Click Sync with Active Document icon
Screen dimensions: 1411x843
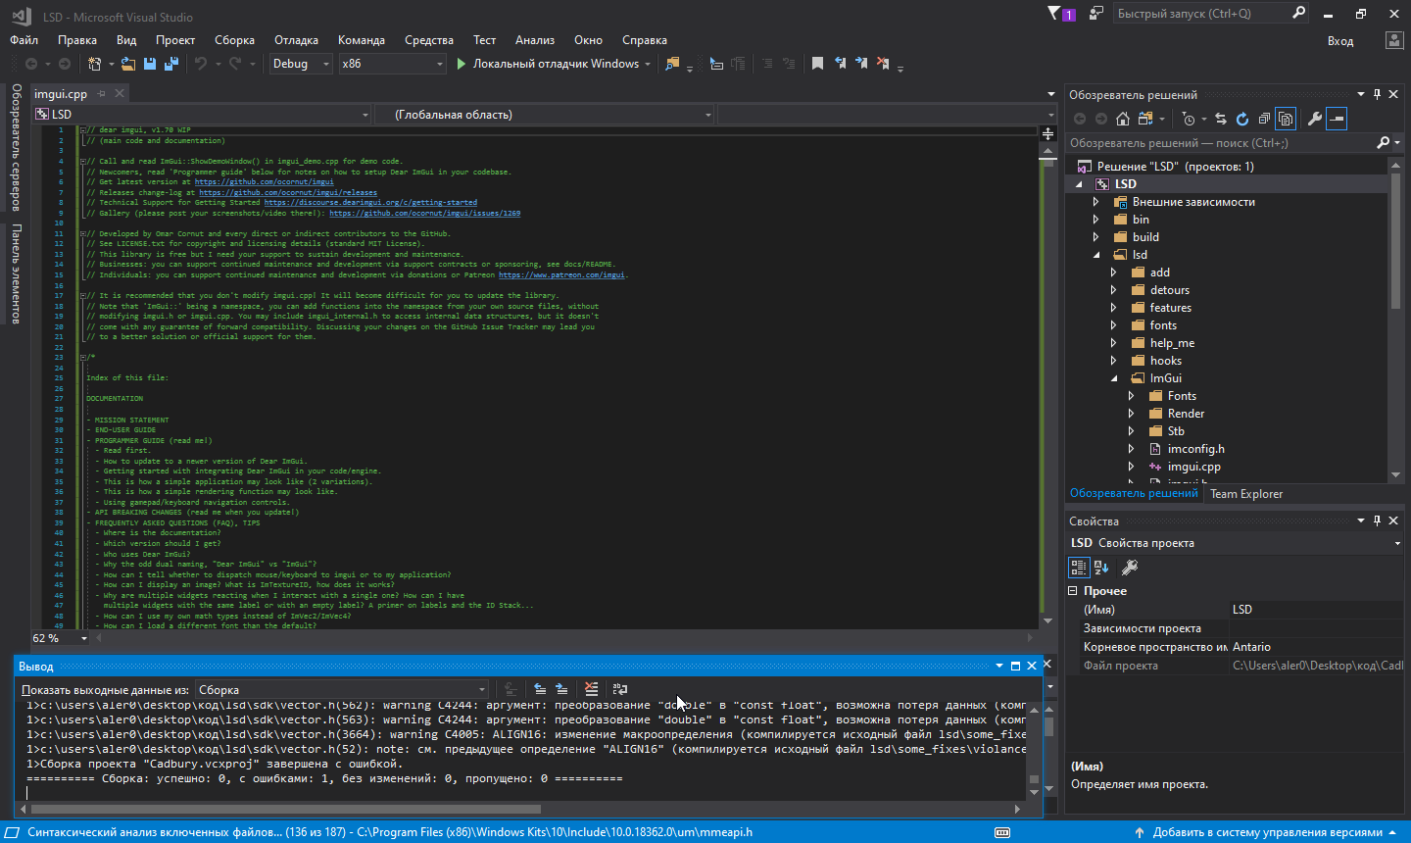(x=1221, y=119)
